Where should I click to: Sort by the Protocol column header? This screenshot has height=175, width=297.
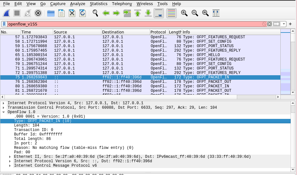(x=159, y=32)
